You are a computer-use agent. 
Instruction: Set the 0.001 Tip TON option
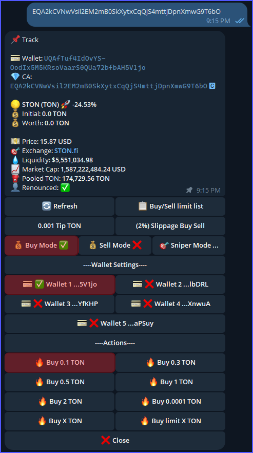[x=60, y=226]
